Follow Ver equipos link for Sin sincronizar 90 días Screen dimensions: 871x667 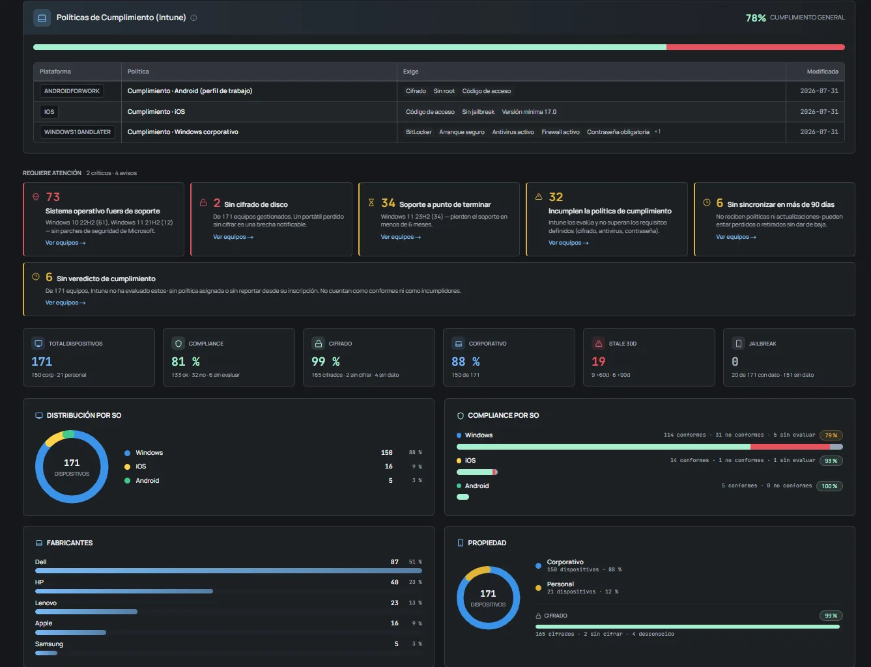coord(736,237)
